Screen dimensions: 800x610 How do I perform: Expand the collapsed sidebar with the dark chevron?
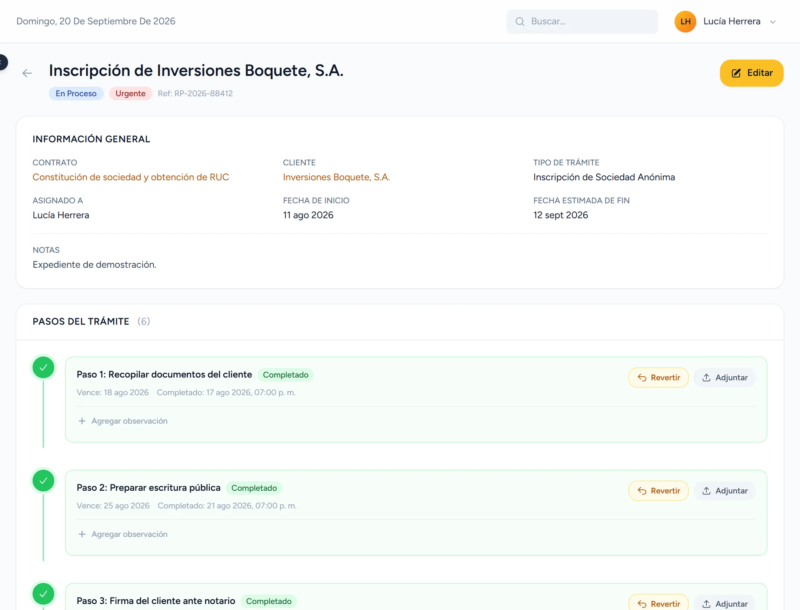click(3, 62)
